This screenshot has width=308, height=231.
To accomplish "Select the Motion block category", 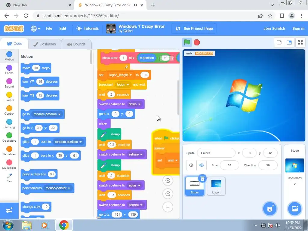I will (x=9, y=56).
